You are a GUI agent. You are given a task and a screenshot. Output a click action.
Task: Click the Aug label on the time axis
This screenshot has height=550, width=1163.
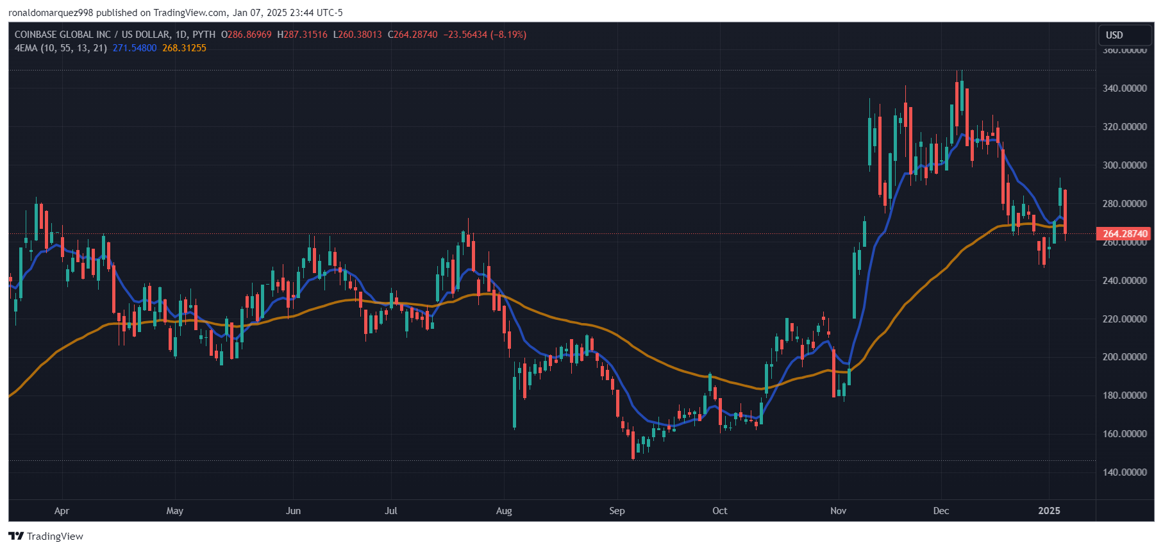[x=504, y=511]
